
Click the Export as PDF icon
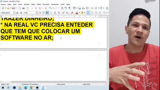(x=20, y=8)
